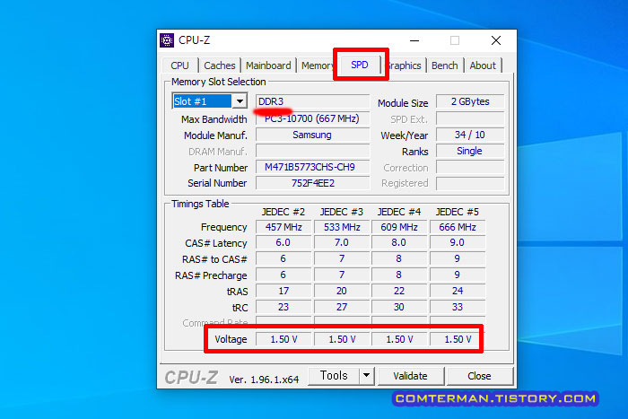Click the Validate button
The width and height of the screenshot is (628, 419).
(x=411, y=376)
